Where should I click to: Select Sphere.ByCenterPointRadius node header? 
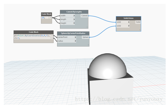point(73,33)
